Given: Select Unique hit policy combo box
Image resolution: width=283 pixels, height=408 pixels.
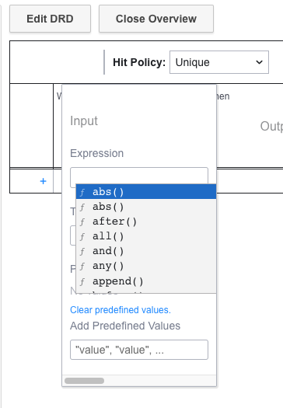Looking at the screenshot, I should 219,62.
